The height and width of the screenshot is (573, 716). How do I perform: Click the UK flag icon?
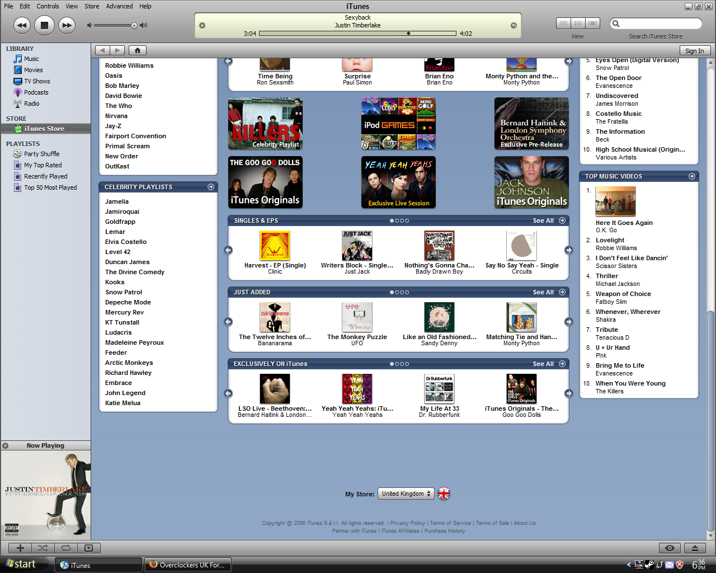444,494
